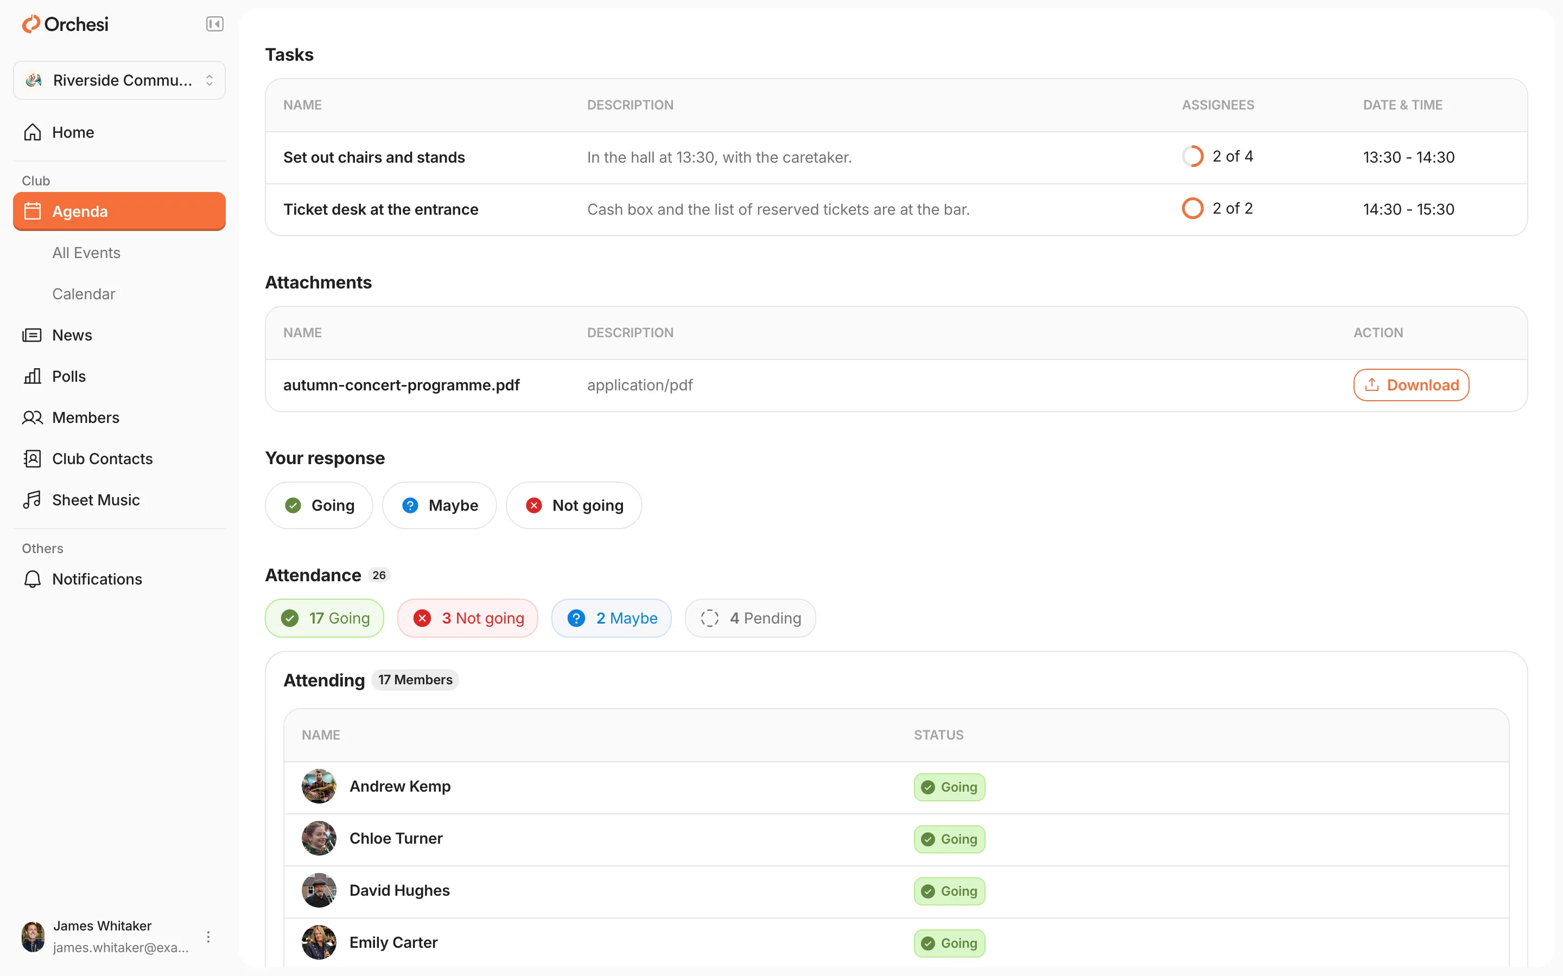The height and width of the screenshot is (976, 1563).
Task: Click David Hughes's Going status badge
Action: point(949,891)
